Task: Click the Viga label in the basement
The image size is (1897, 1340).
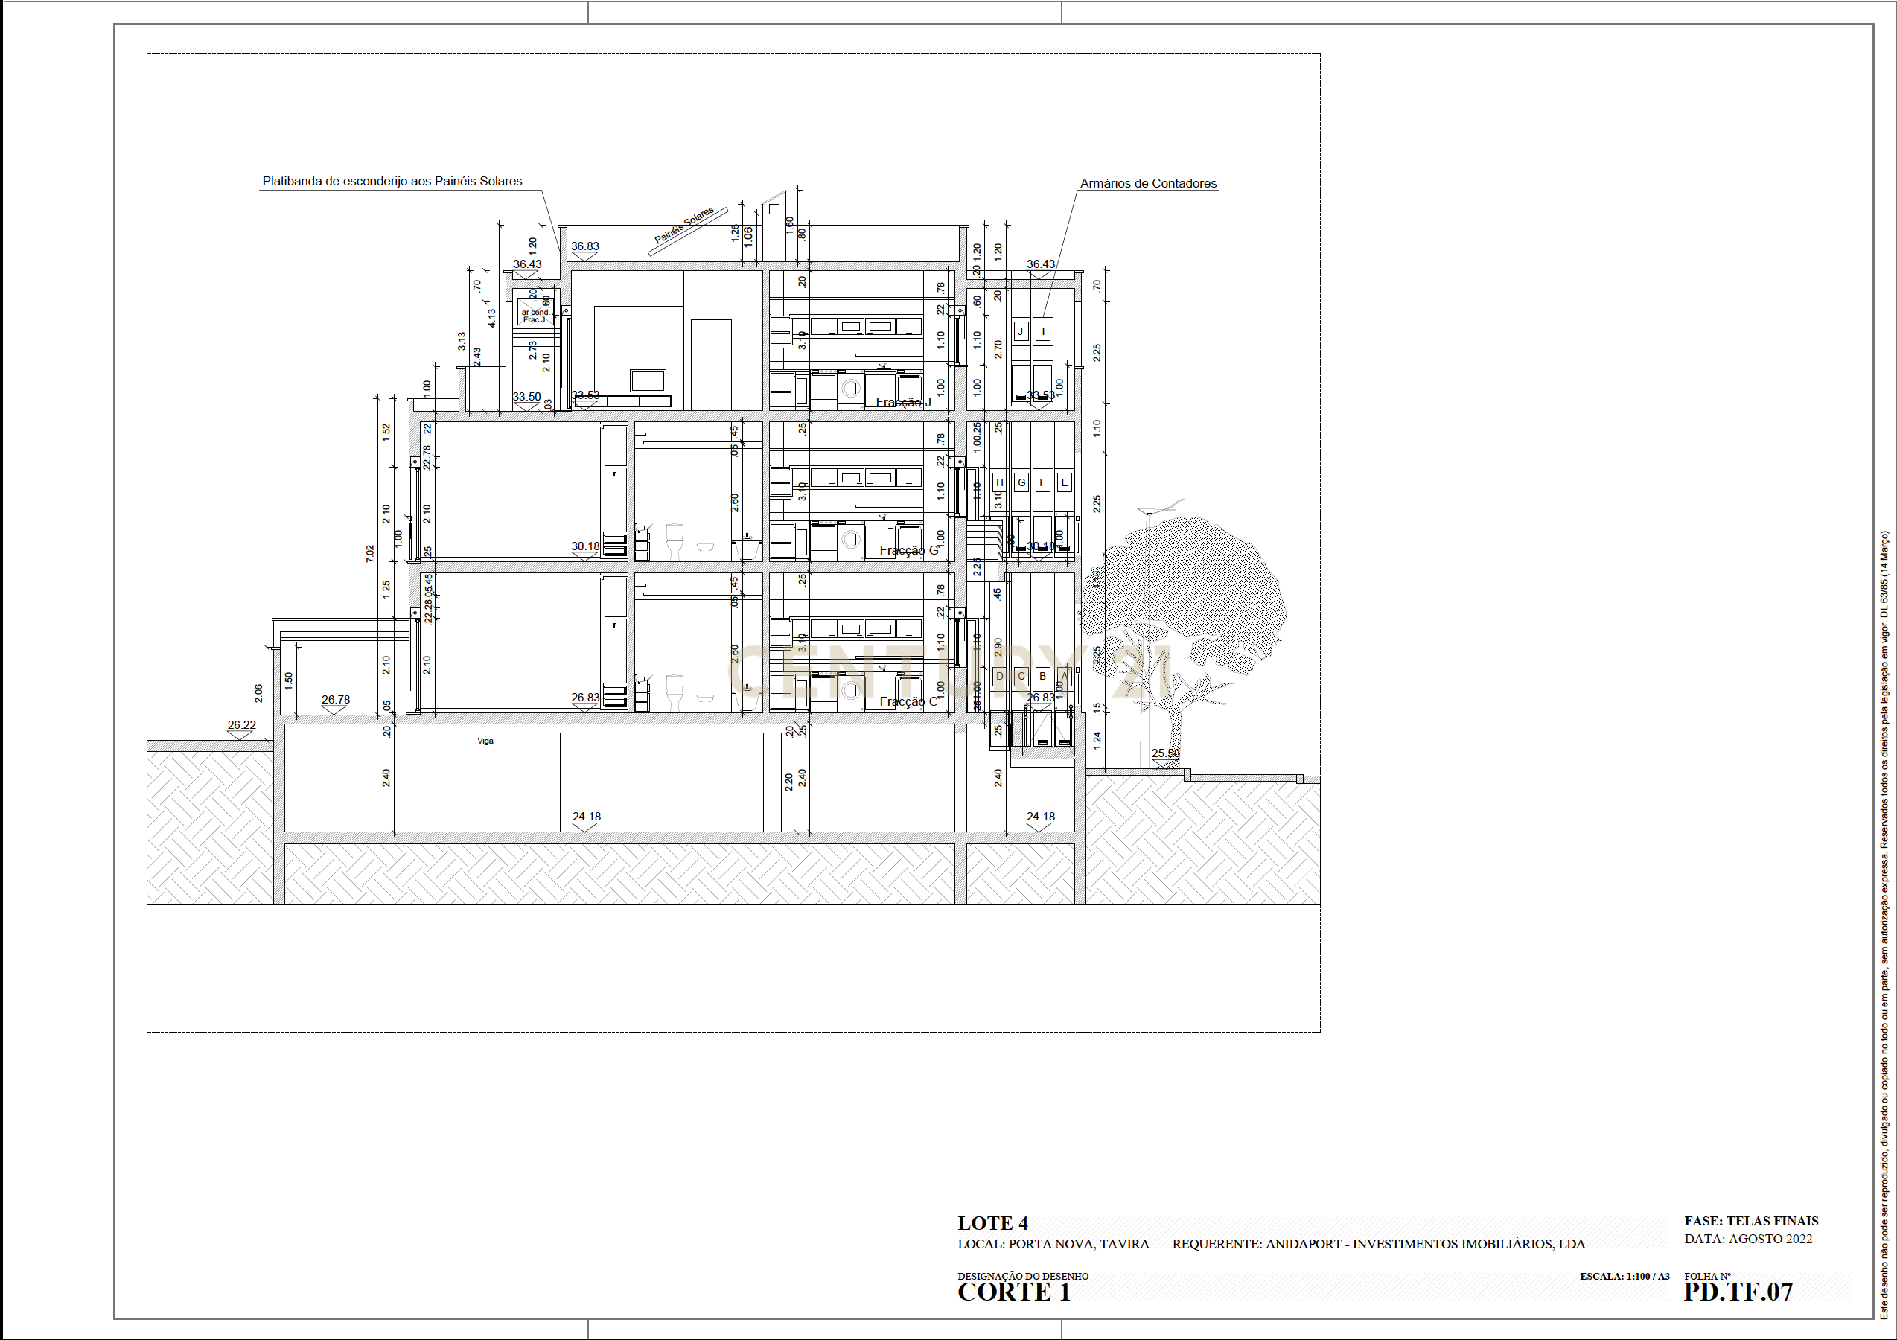Action: click(x=486, y=741)
